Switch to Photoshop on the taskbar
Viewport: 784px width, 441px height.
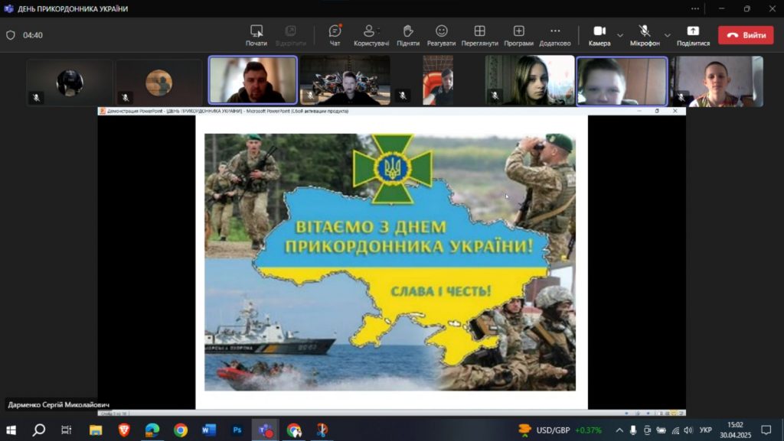237,430
